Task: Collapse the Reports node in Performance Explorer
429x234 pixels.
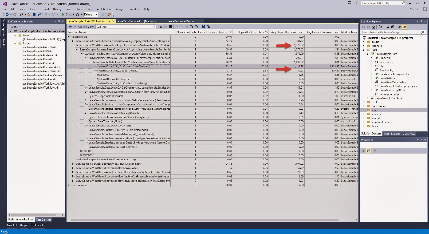Action: pyautogui.click(x=15, y=35)
